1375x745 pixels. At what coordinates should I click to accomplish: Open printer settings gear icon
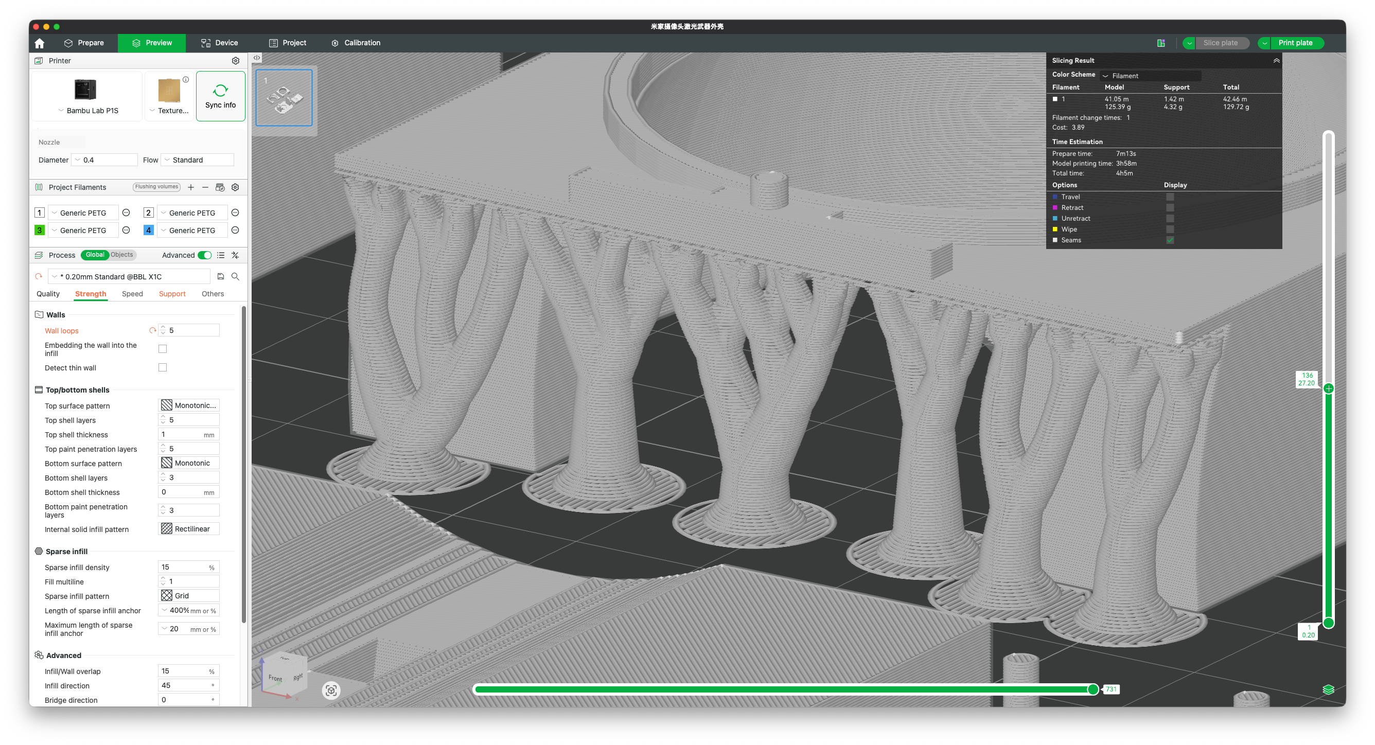coord(235,61)
